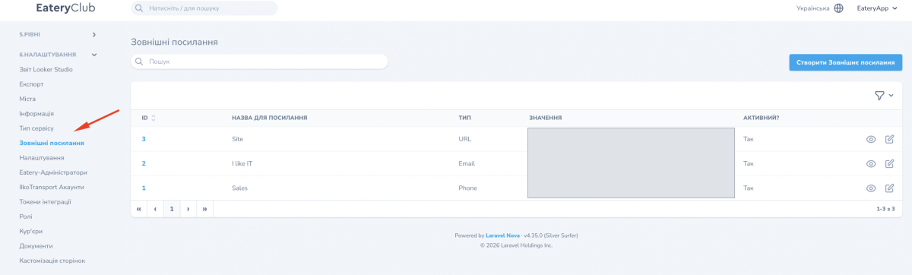The height and width of the screenshot is (275, 912).
Task: Open Налаштування sidebar item
Action: pos(42,157)
